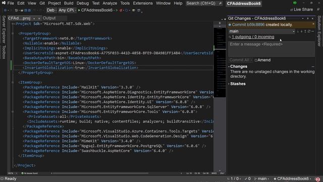Click the status bar pending changes pencil
The width and height of the screenshot is (323, 182).
248,178
